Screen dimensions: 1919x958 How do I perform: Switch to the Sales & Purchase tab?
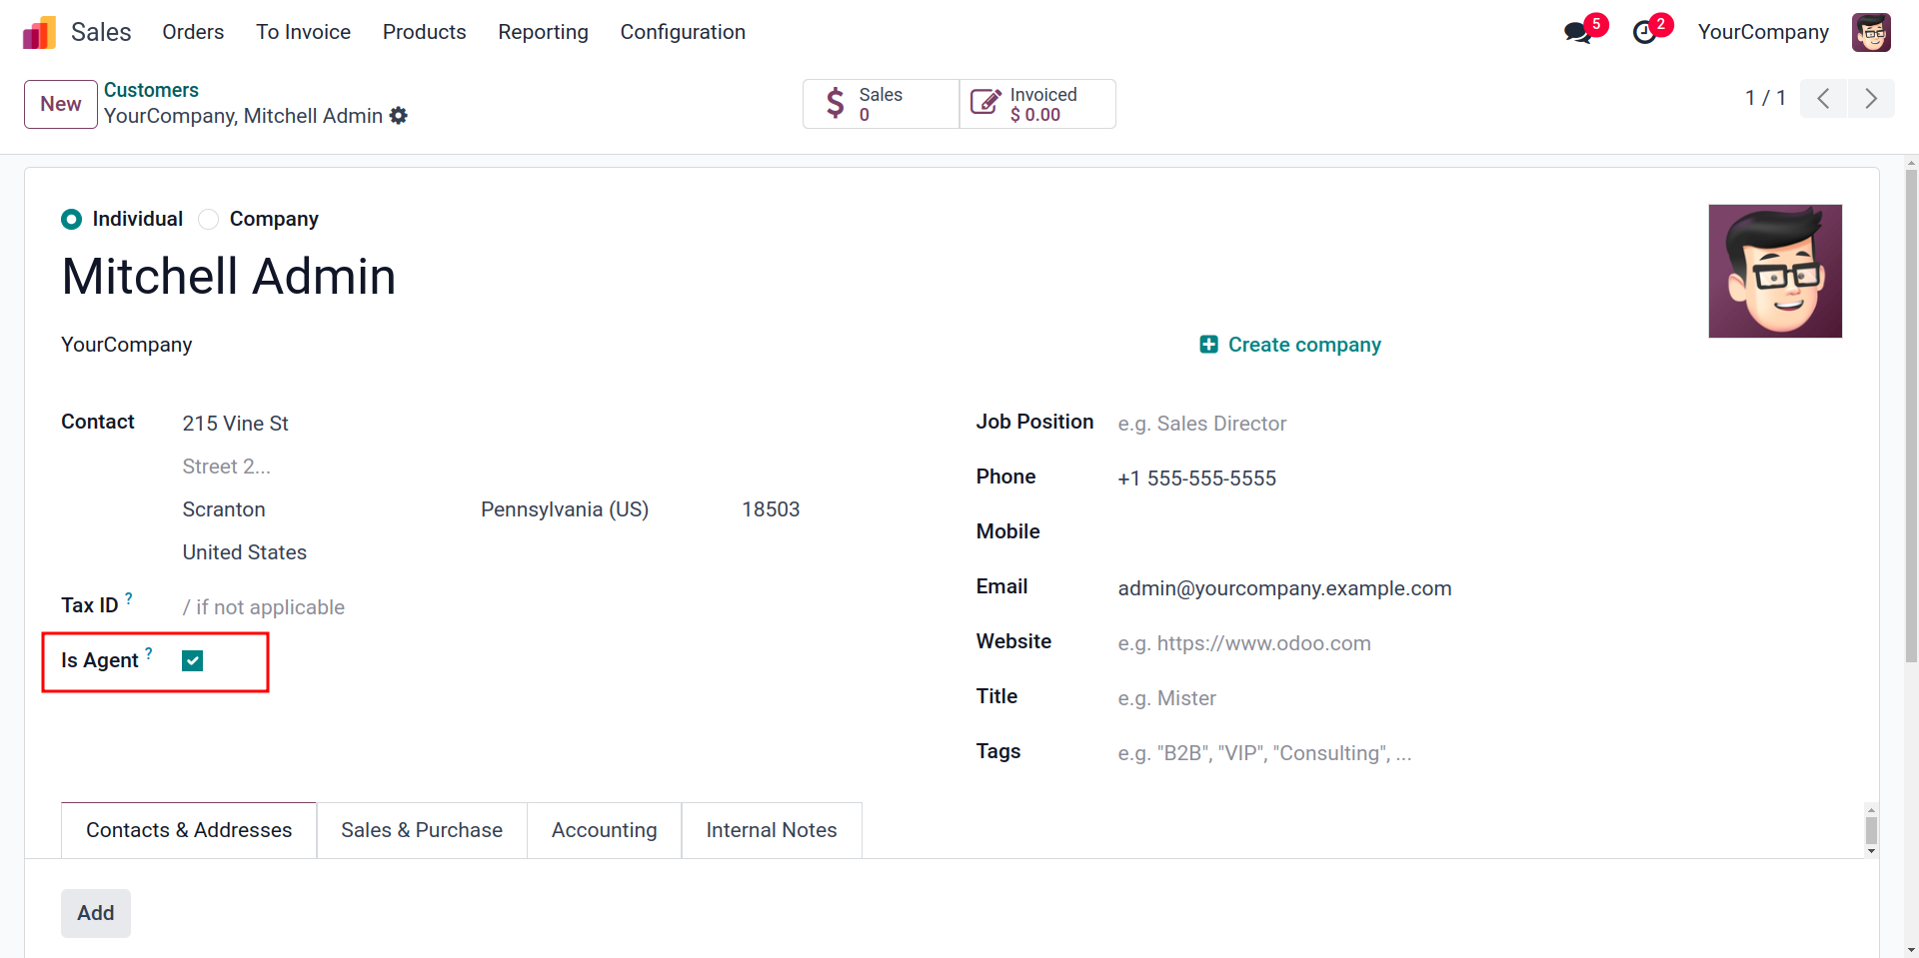click(421, 830)
